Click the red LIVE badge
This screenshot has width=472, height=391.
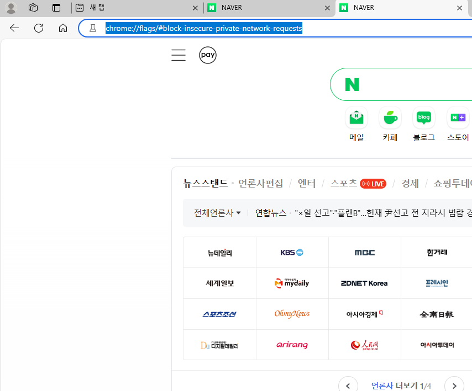click(373, 184)
